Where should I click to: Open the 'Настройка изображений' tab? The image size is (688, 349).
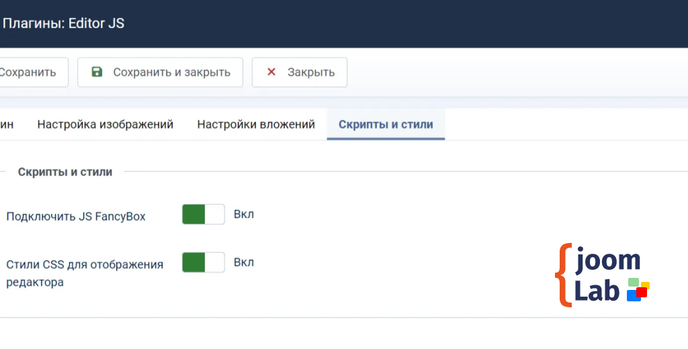(105, 125)
